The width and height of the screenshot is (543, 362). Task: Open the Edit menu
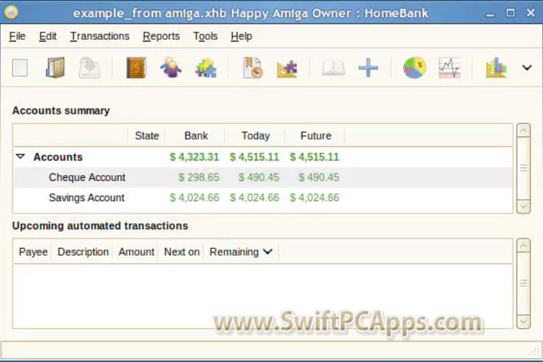[48, 36]
